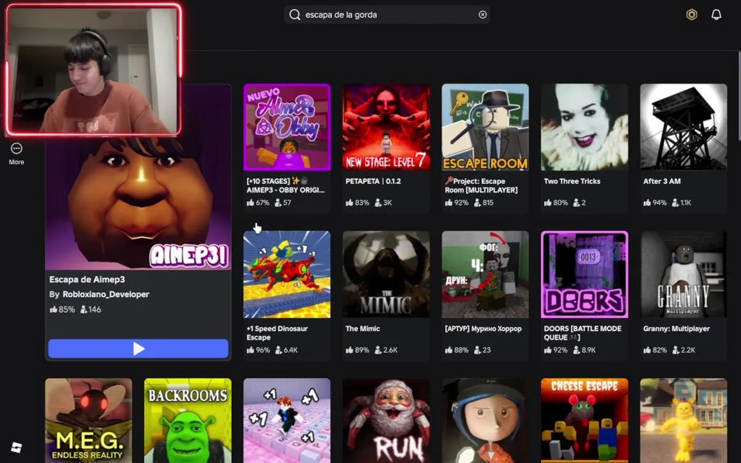This screenshot has height=463, width=741.
Task: Open the Project: Escape Room thumbnail
Action: (x=486, y=127)
